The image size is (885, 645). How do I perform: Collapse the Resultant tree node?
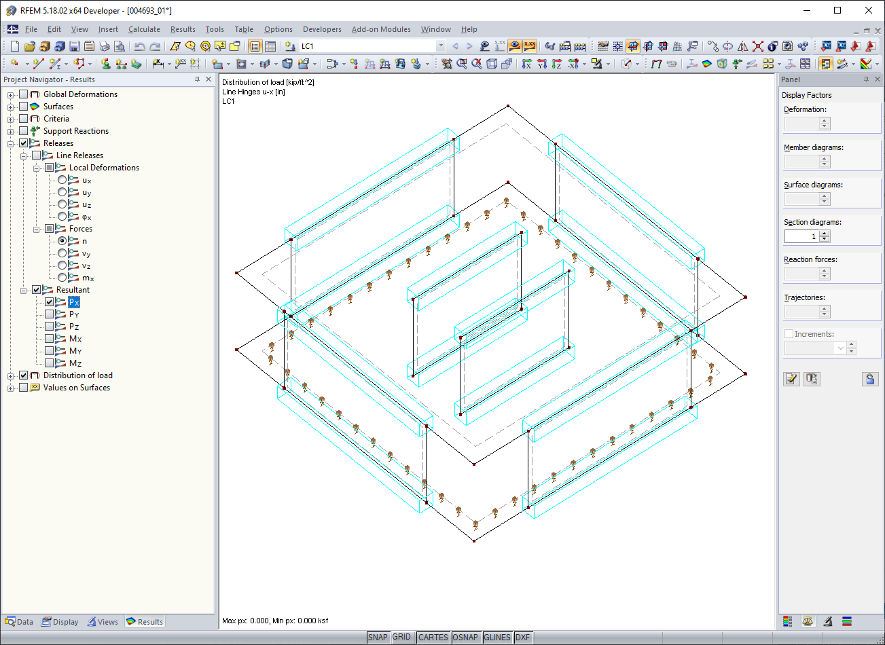pos(24,290)
